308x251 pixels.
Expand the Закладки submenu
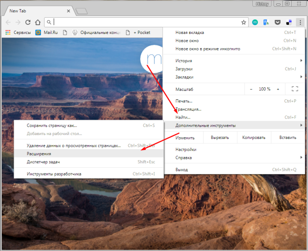coord(234,77)
